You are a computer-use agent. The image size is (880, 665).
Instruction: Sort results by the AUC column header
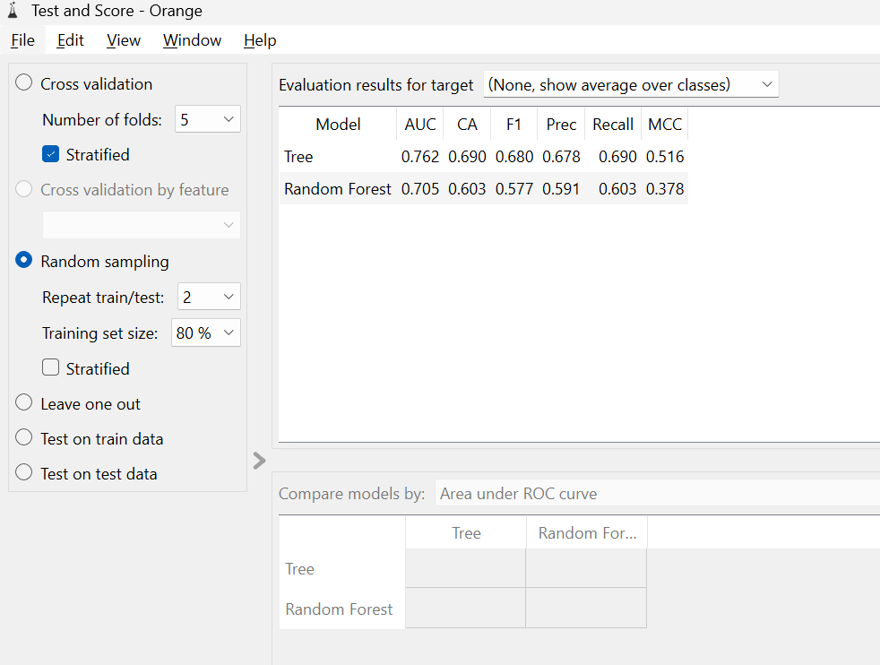(x=420, y=125)
